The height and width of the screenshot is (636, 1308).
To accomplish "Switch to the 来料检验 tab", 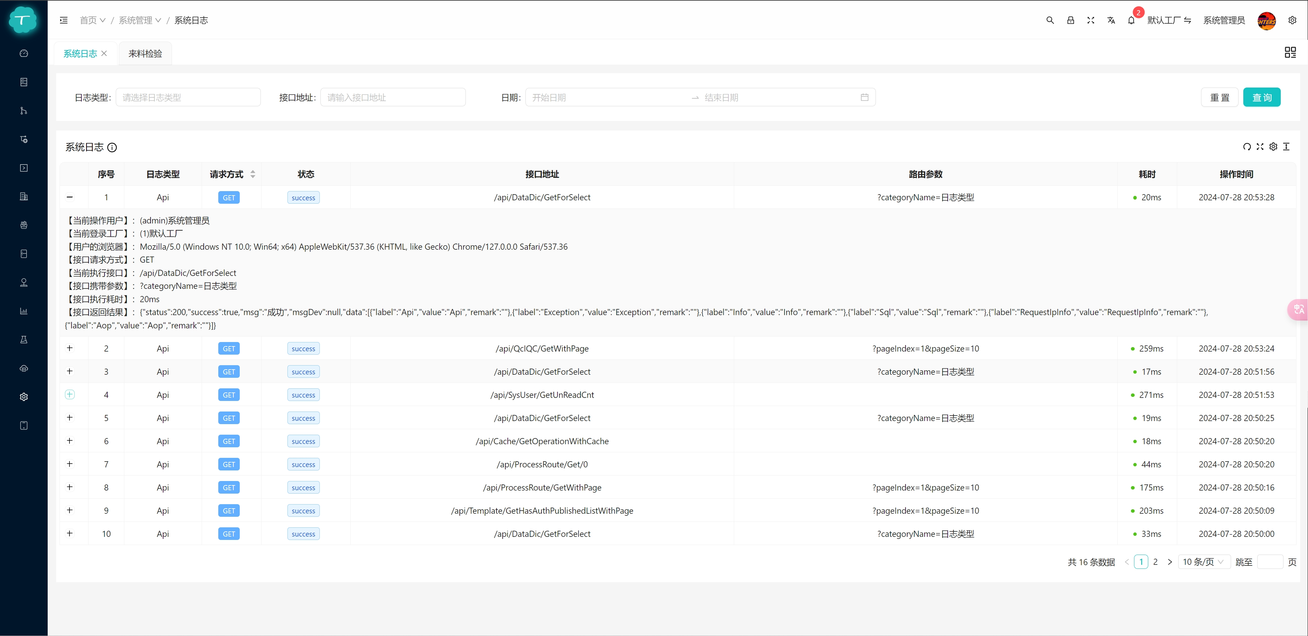I will point(145,54).
